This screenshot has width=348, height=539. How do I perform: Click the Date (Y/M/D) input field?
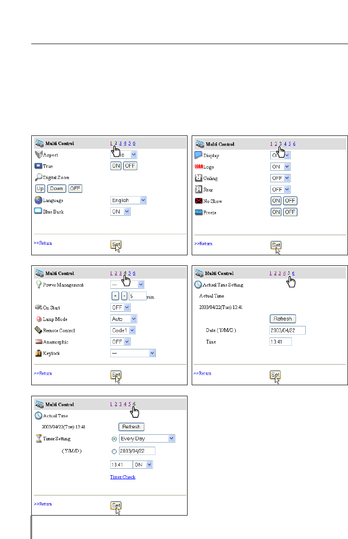tap(287, 331)
